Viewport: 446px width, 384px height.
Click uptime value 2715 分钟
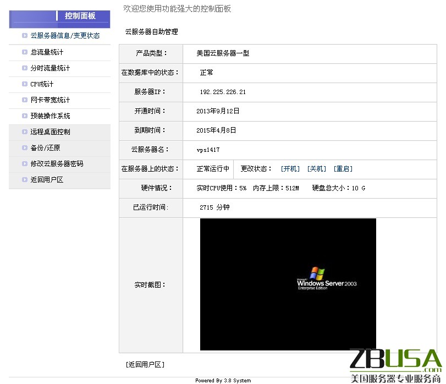(214, 207)
